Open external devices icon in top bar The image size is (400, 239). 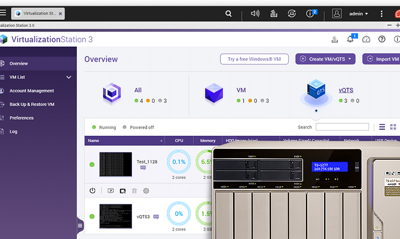click(x=292, y=13)
